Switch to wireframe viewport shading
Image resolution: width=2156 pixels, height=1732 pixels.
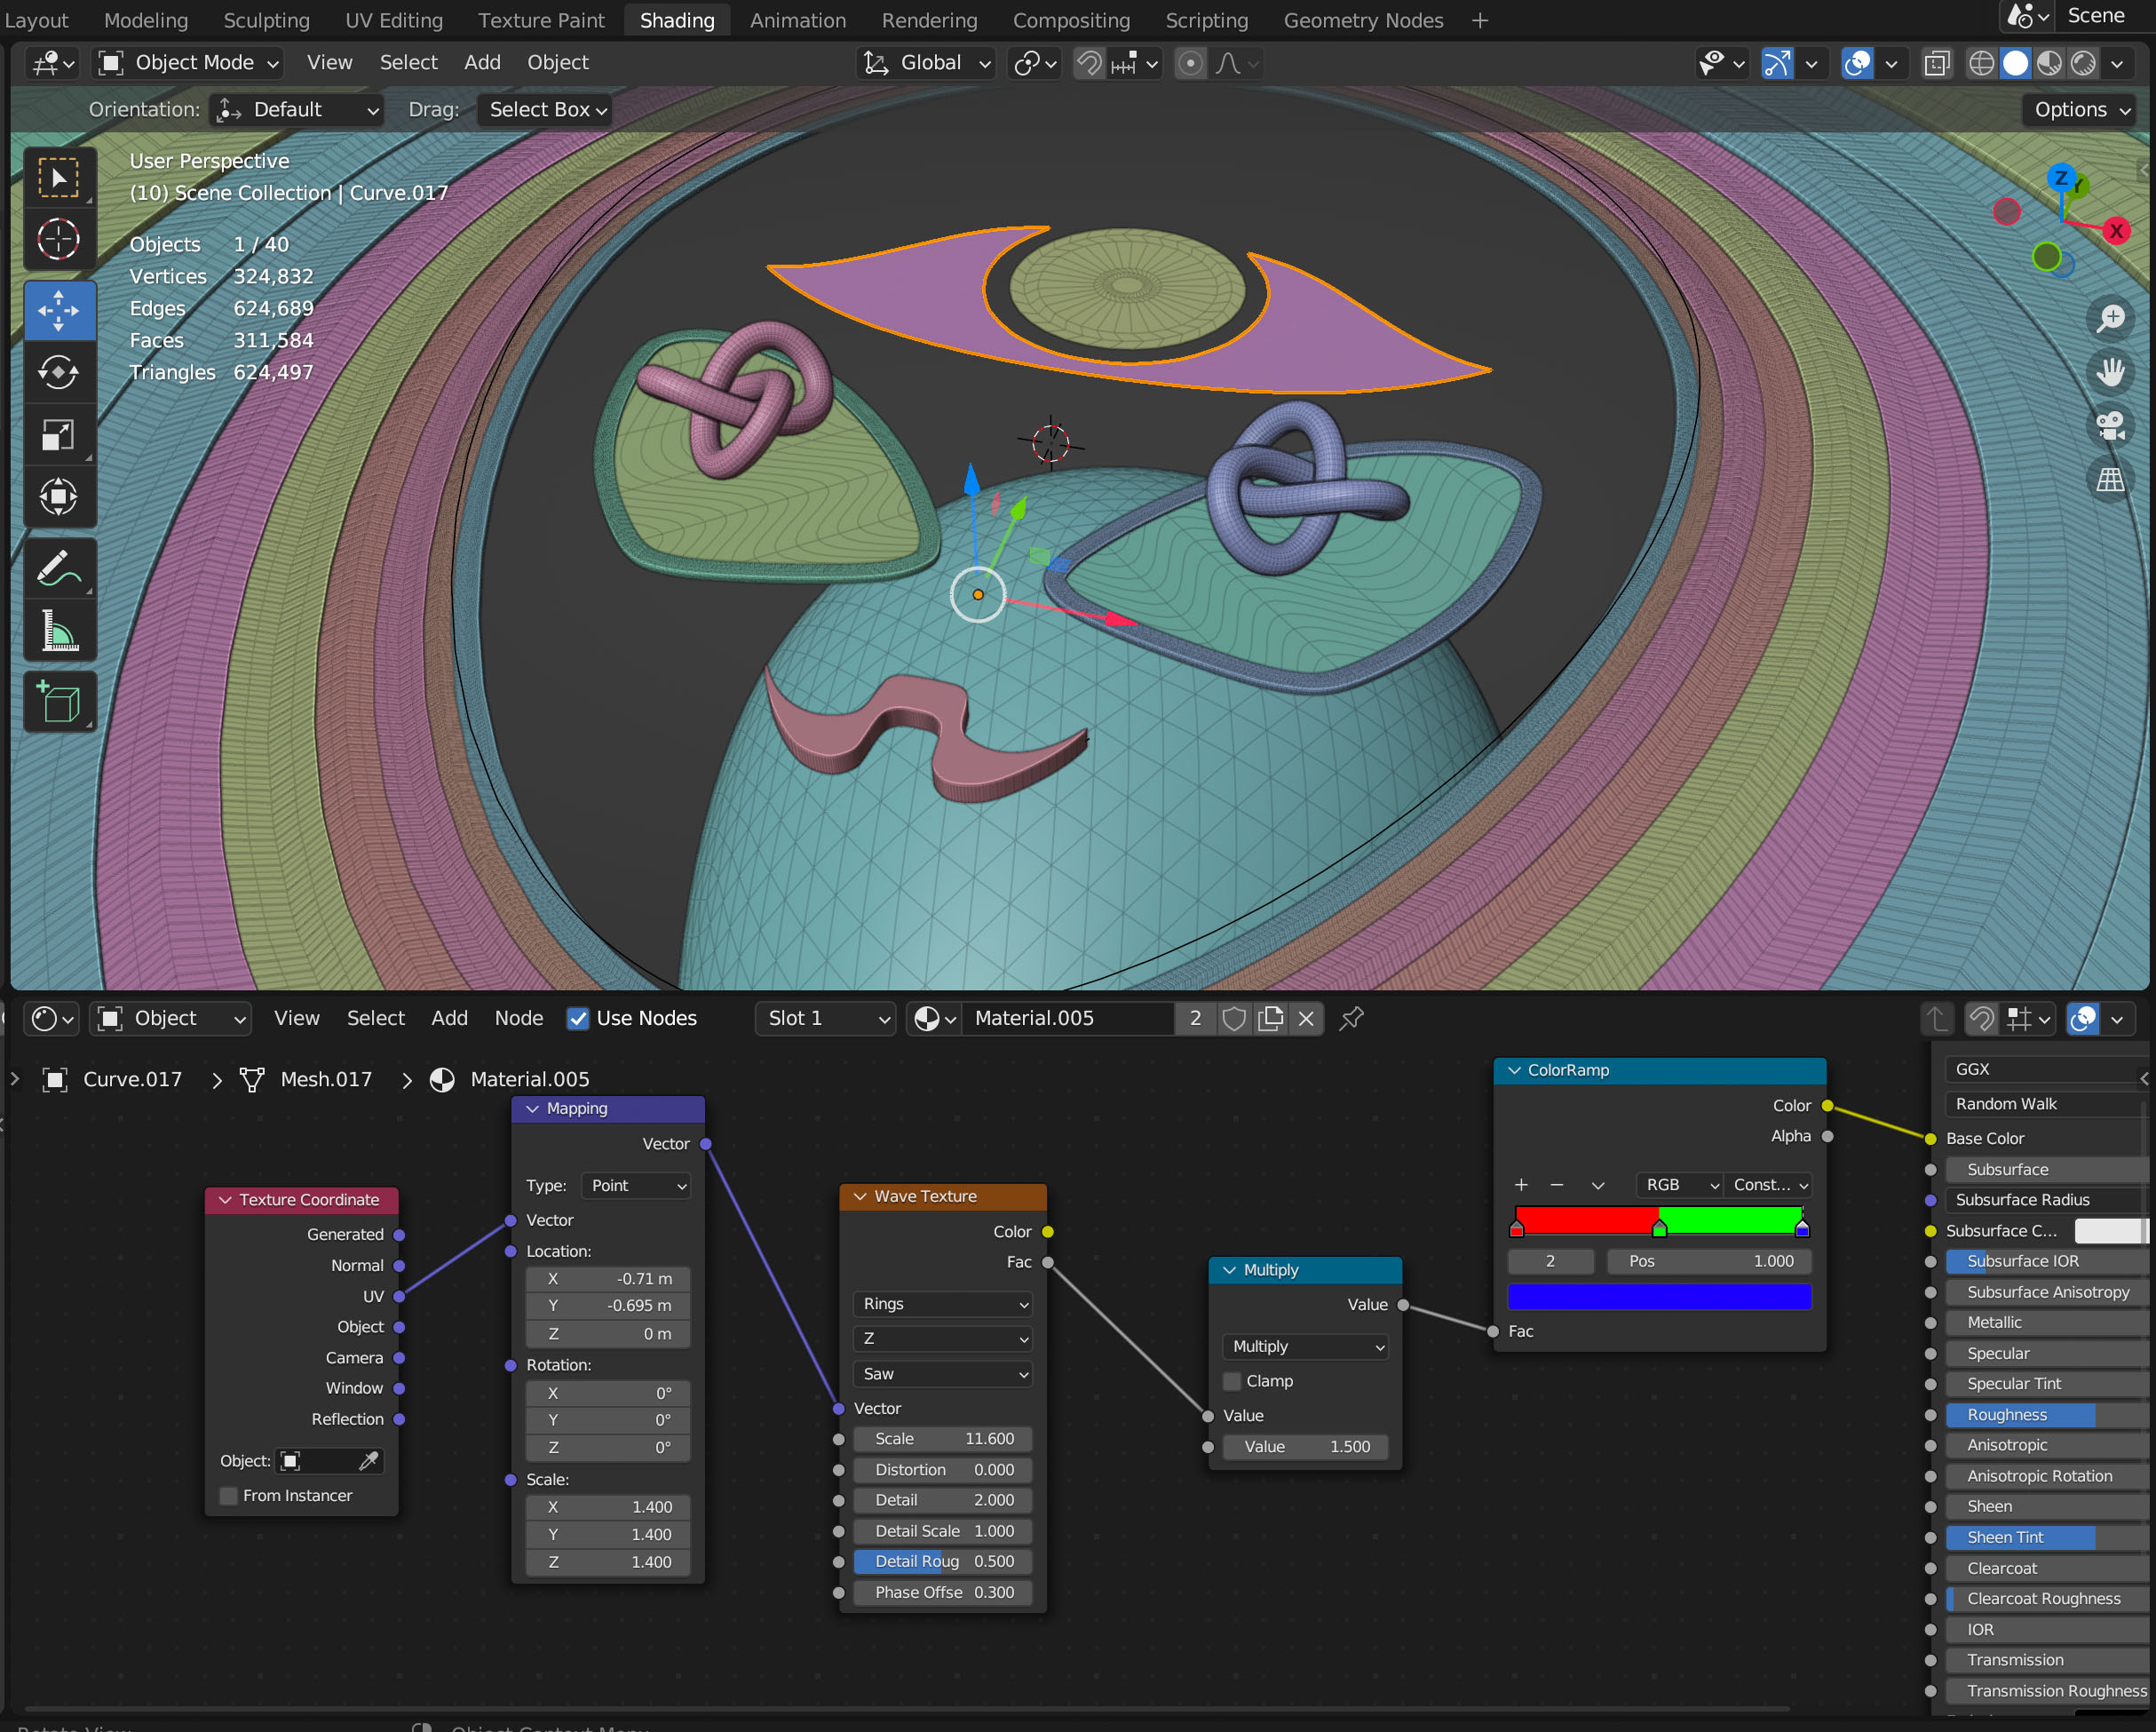[x=1980, y=63]
